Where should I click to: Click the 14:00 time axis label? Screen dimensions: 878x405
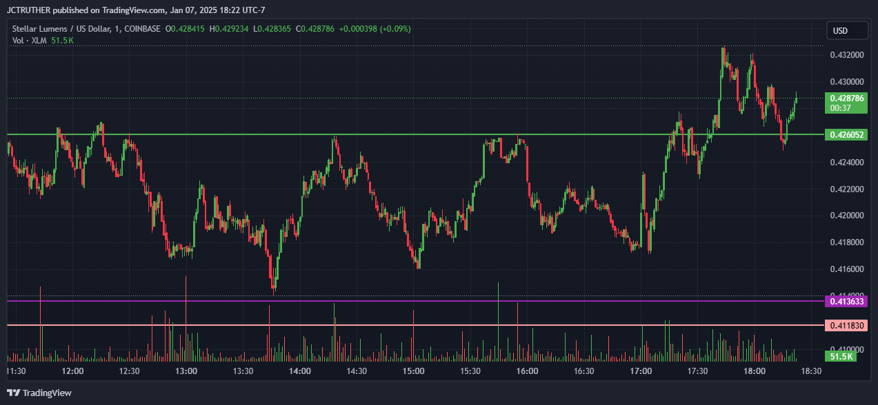(300, 371)
